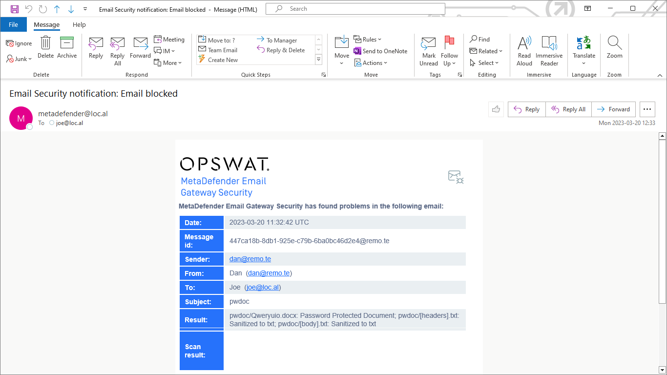Open the Follow Up flag menu

pyautogui.click(x=449, y=51)
